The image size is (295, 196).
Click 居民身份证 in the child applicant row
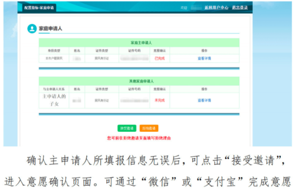point(102,100)
